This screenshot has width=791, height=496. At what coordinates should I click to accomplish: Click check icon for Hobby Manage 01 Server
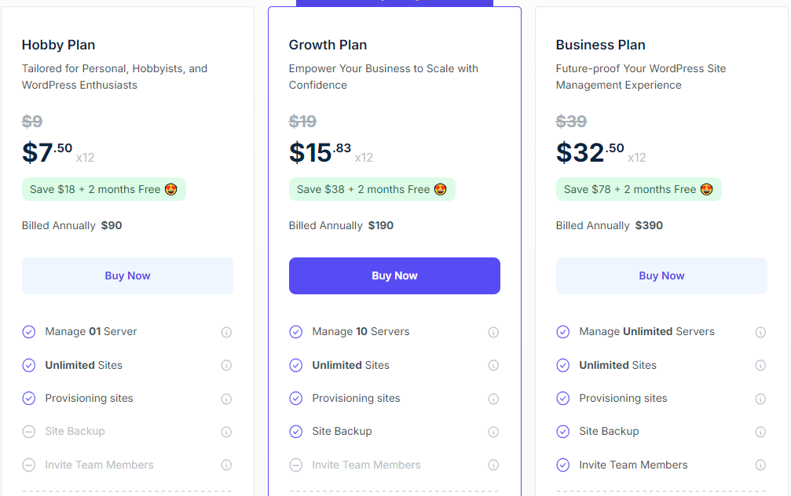(x=29, y=332)
